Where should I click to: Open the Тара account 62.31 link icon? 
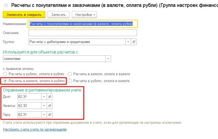(50, 115)
